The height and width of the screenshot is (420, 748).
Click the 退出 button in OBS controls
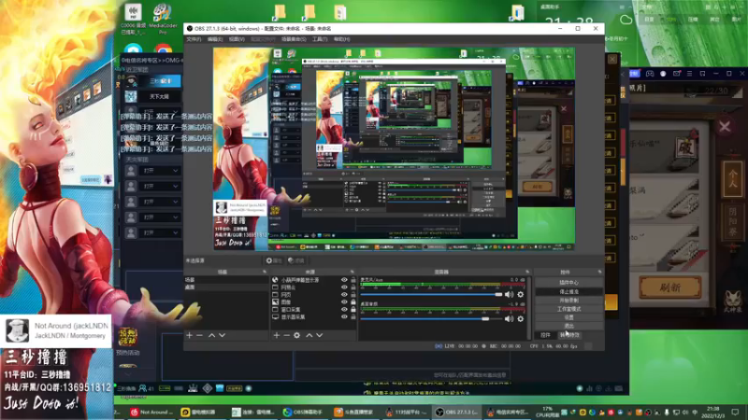tap(568, 326)
